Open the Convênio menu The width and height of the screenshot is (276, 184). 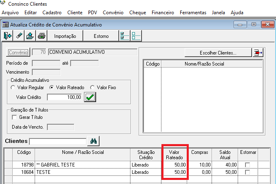(113, 13)
